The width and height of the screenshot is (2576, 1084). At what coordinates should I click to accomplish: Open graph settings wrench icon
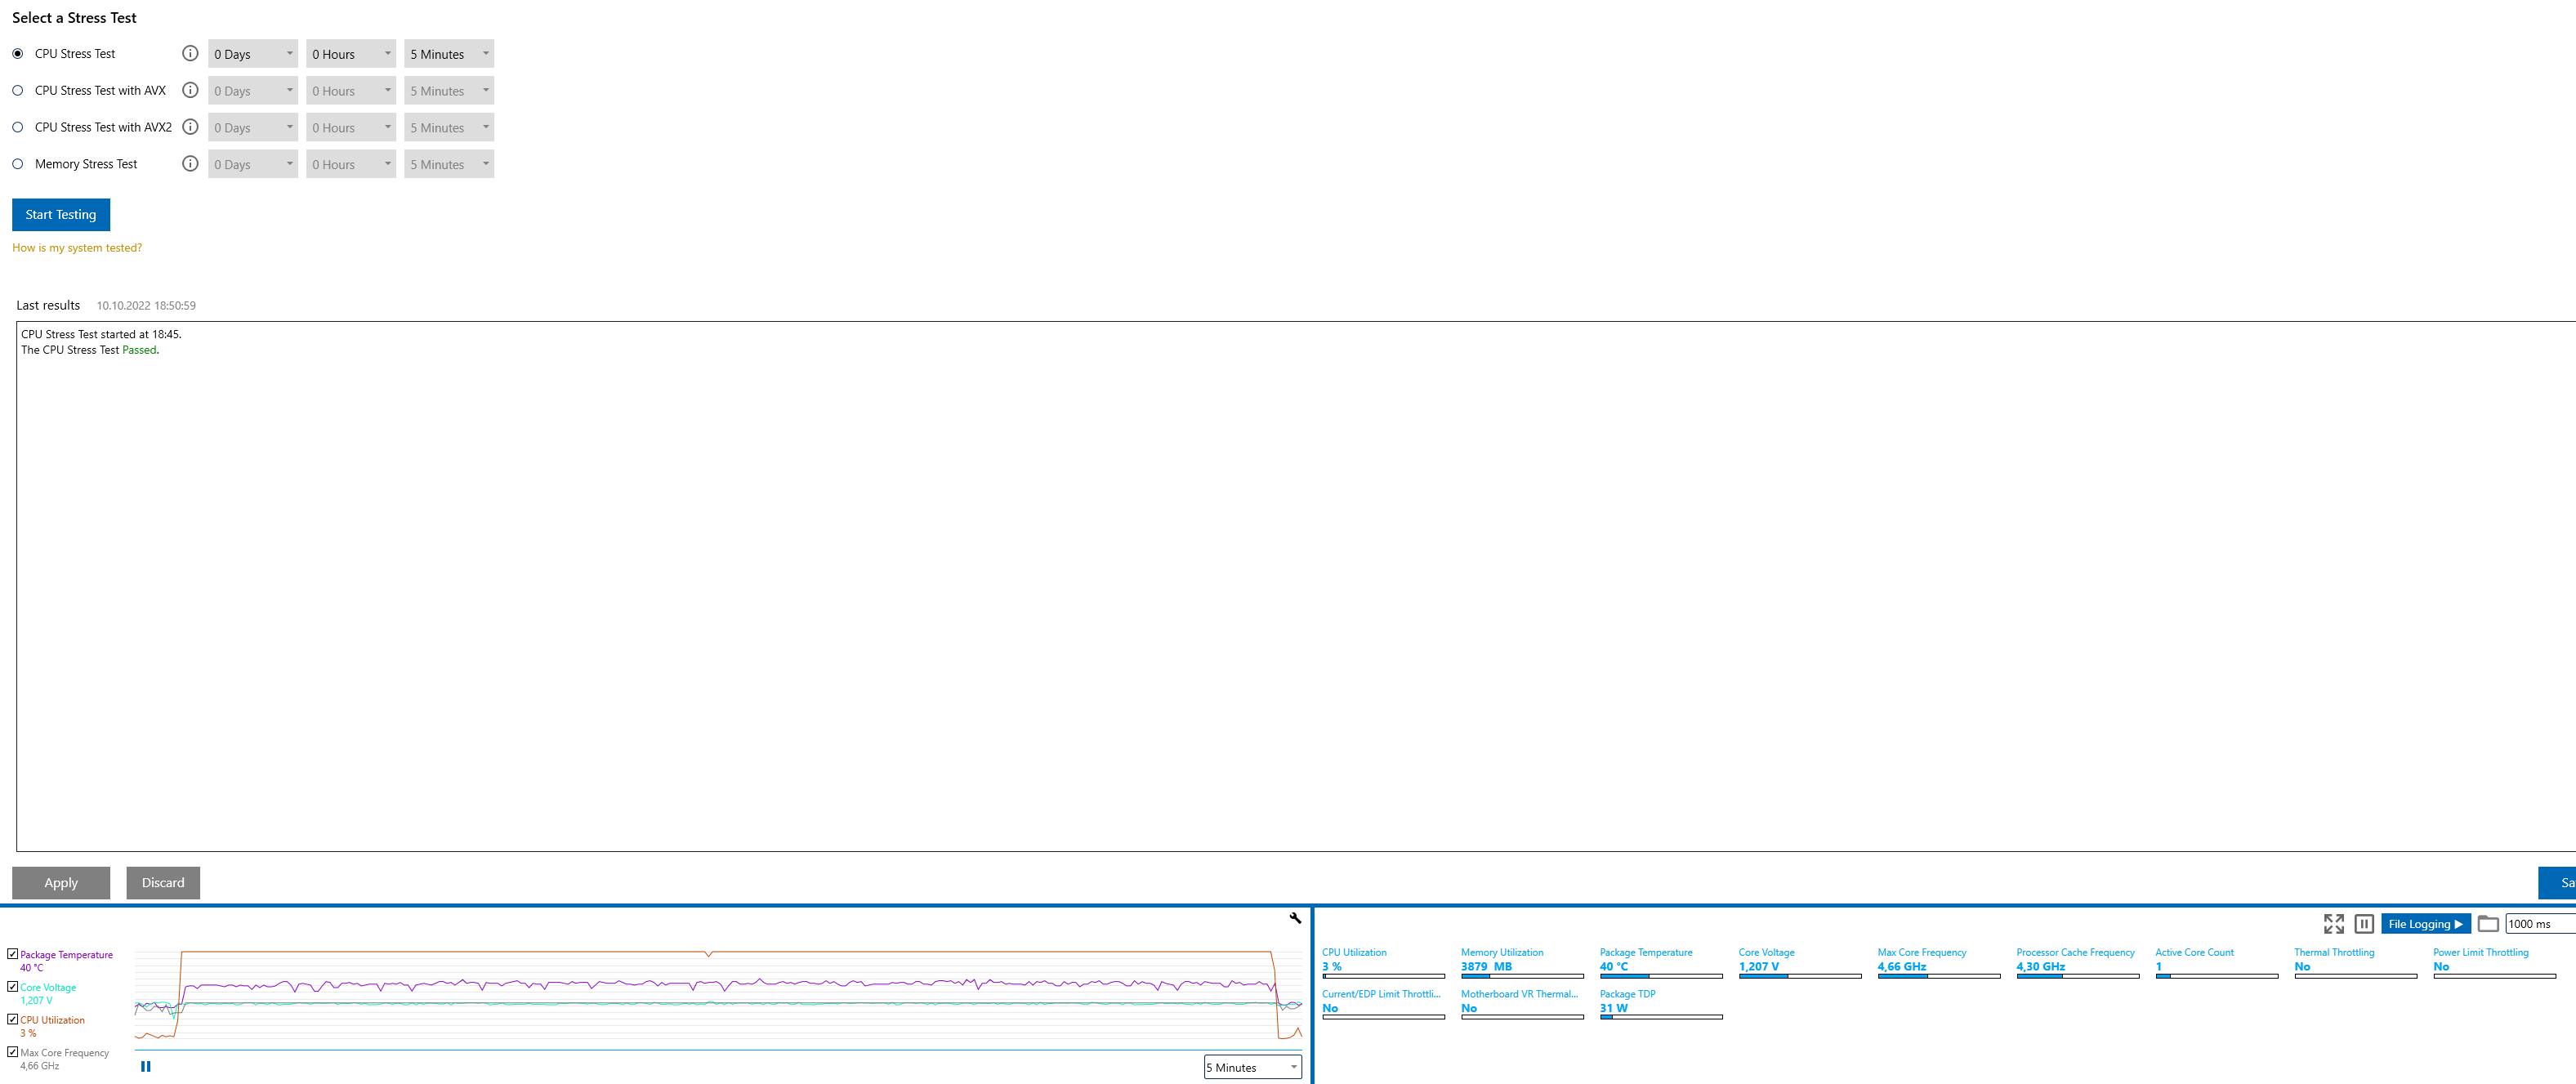tap(1295, 917)
